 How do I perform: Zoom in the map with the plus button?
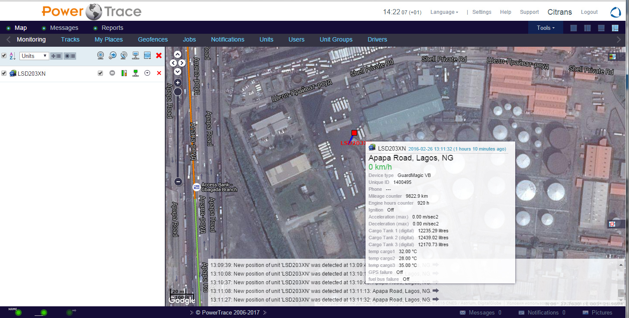(x=178, y=82)
